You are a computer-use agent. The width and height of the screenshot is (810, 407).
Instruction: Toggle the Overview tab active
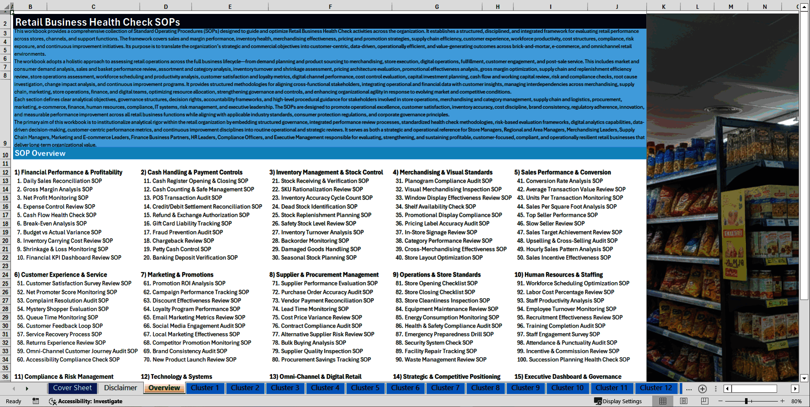[164, 388]
